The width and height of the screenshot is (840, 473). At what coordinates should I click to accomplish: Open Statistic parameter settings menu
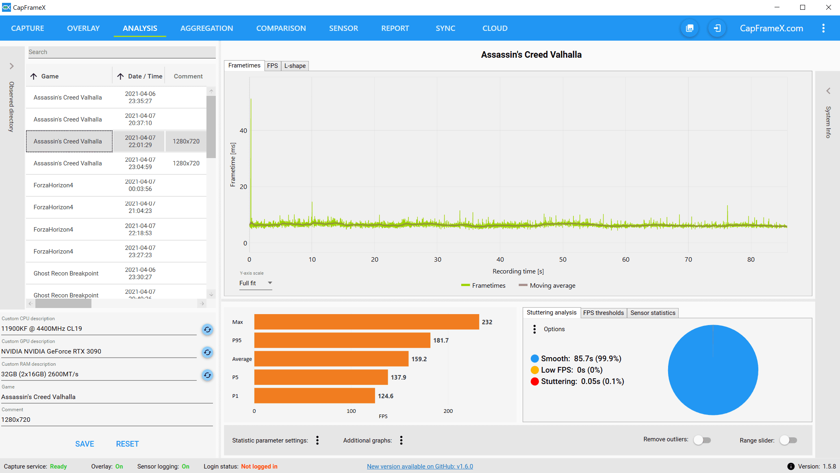(317, 440)
